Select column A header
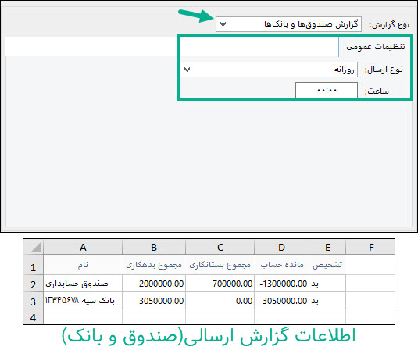This screenshot has width=418, height=350. pyautogui.click(x=83, y=247)
